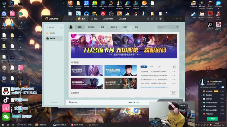Image resolution: width=227 pixels, height=127 pixels.
Task: Uncheck 微软Edge浏览器 in the optimizer list
Action: pyautogui.click(x=201, y=110)
